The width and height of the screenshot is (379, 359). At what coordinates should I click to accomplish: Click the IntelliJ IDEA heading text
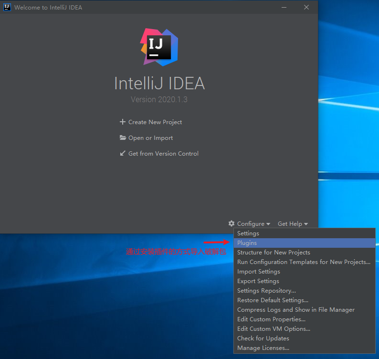click(x=159, y=83)
